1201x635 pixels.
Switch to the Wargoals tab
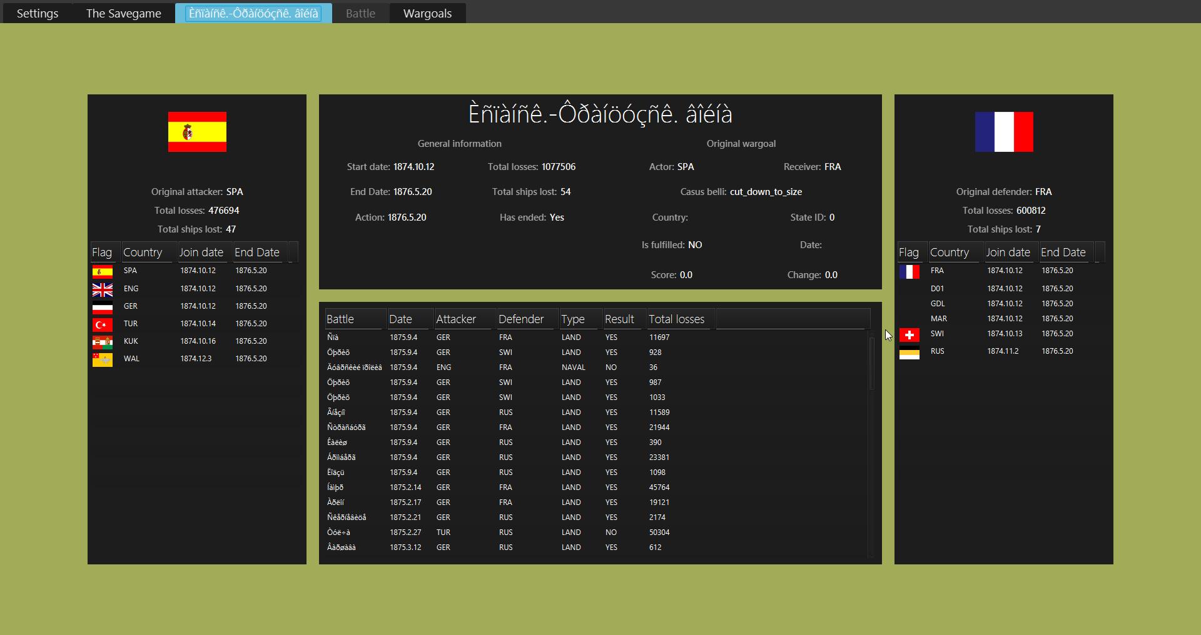(x=427, y=13)
